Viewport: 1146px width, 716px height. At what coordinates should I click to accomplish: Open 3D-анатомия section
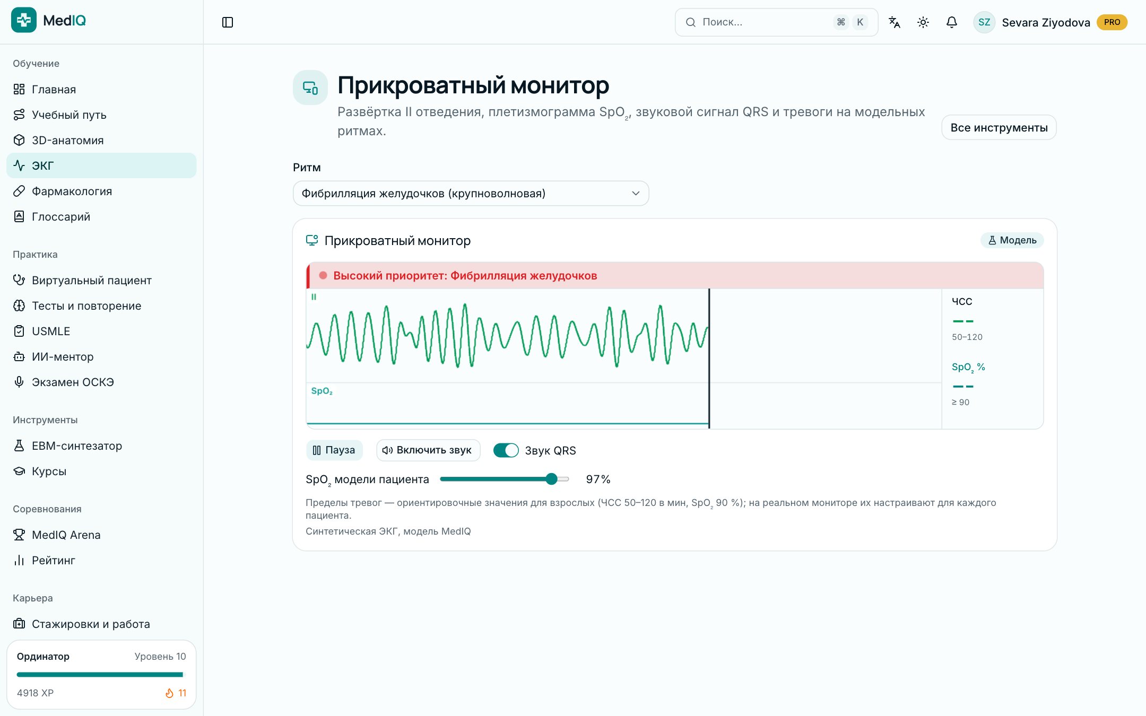(101, 140)
